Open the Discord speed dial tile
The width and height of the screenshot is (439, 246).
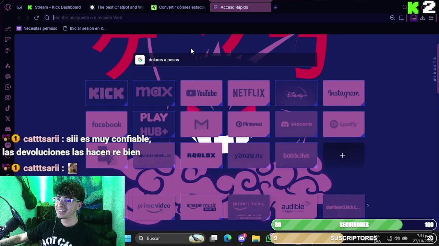296,124
